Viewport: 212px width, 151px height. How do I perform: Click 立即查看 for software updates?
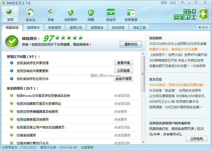(x=123, y=71)
